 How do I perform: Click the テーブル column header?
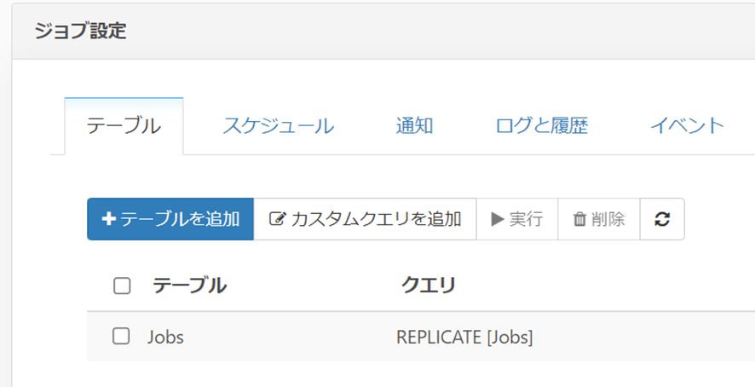point(189,286)
